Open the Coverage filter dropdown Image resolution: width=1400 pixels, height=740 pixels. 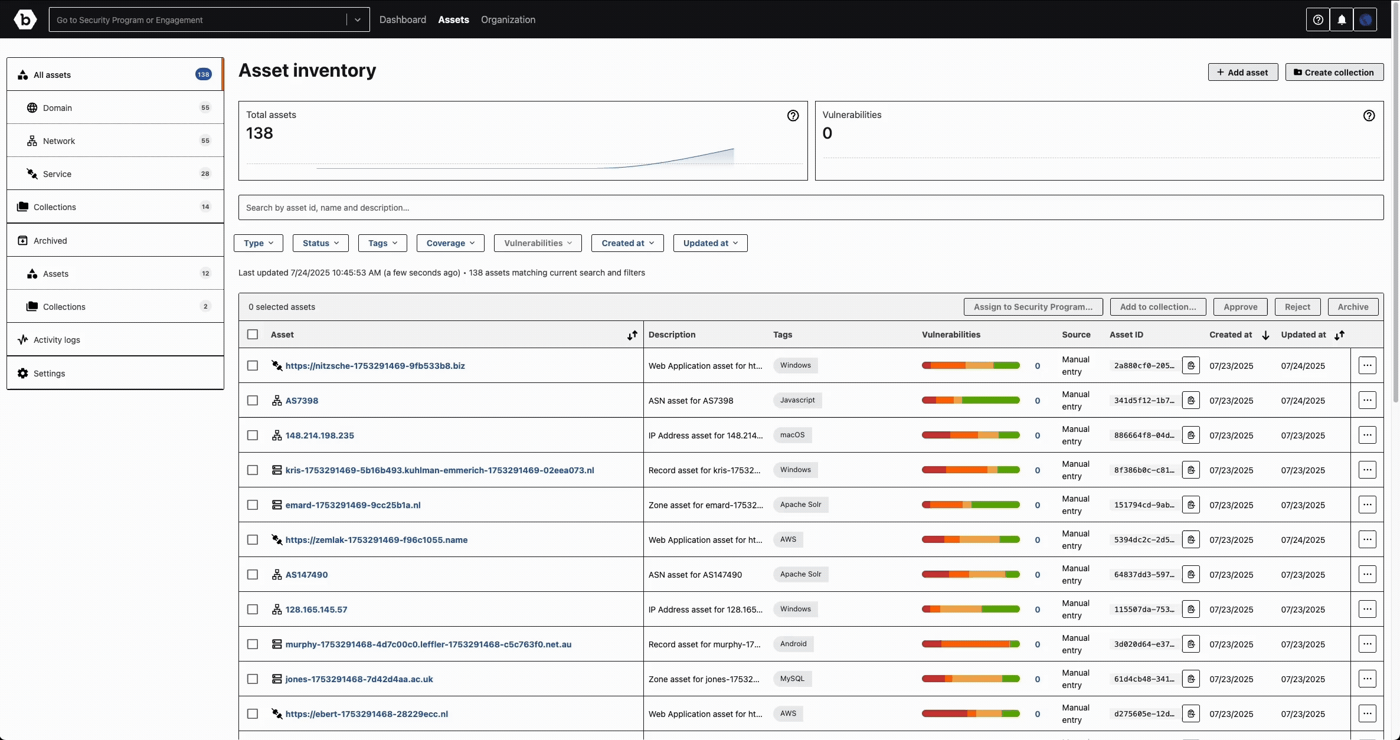[450, 243]
